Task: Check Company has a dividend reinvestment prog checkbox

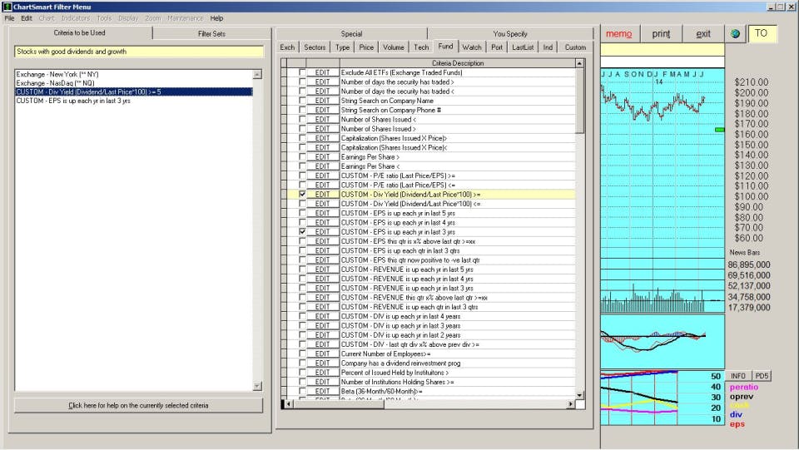Action: (302, 363)
